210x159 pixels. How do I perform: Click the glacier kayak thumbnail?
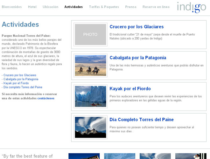point(91,96)
